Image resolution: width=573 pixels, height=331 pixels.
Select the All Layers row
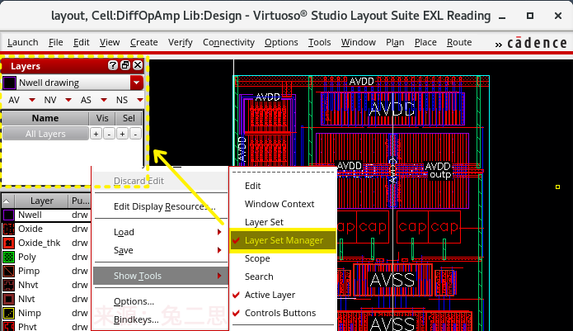pyautogui.click(x=45, y=134)
